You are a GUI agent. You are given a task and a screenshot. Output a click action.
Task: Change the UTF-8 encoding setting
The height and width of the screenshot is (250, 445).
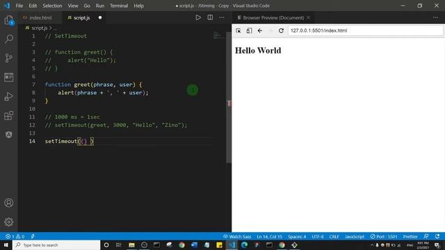coord(318,236)
